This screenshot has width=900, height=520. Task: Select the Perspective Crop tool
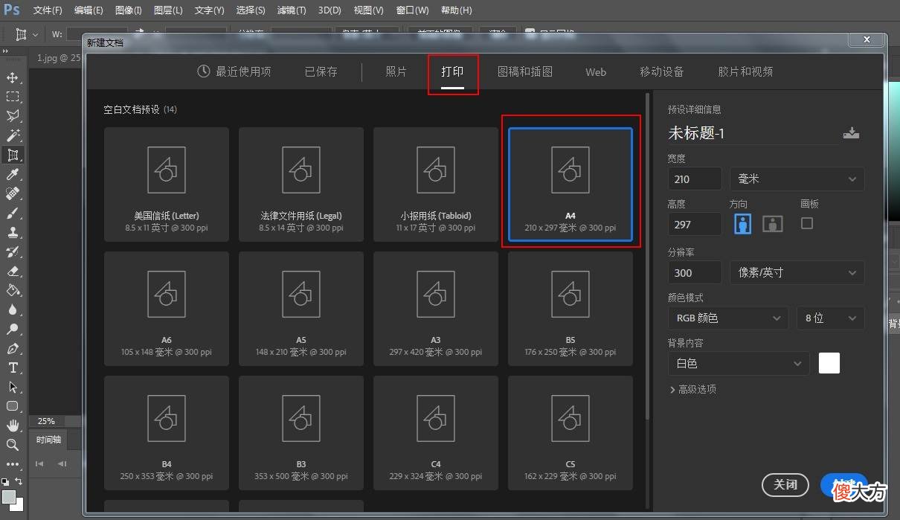tap(13, 155)
